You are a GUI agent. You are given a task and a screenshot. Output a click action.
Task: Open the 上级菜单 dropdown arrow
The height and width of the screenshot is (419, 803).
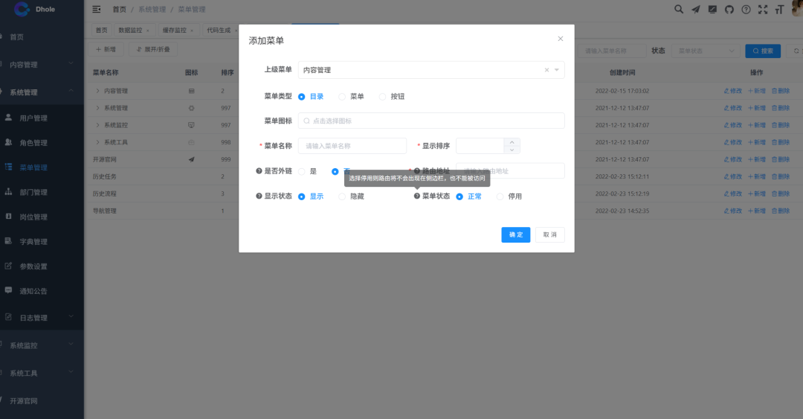557,70
